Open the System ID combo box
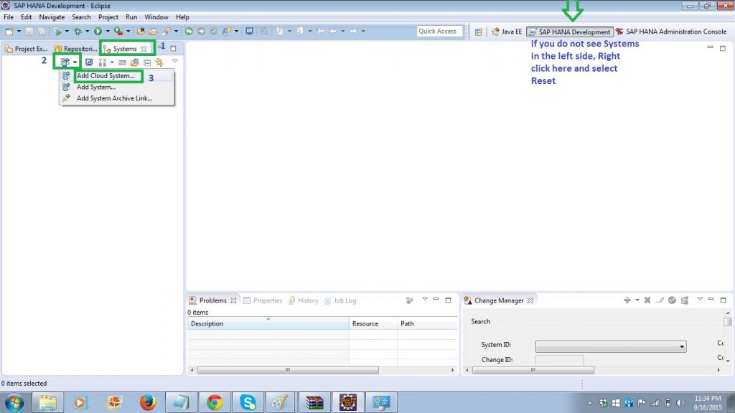The width and height of the screenshot is (735, 413). coord(611,346)
